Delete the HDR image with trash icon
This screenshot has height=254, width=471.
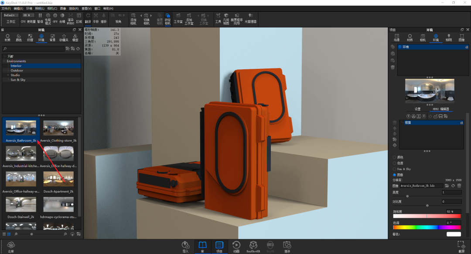click(459, 186)
